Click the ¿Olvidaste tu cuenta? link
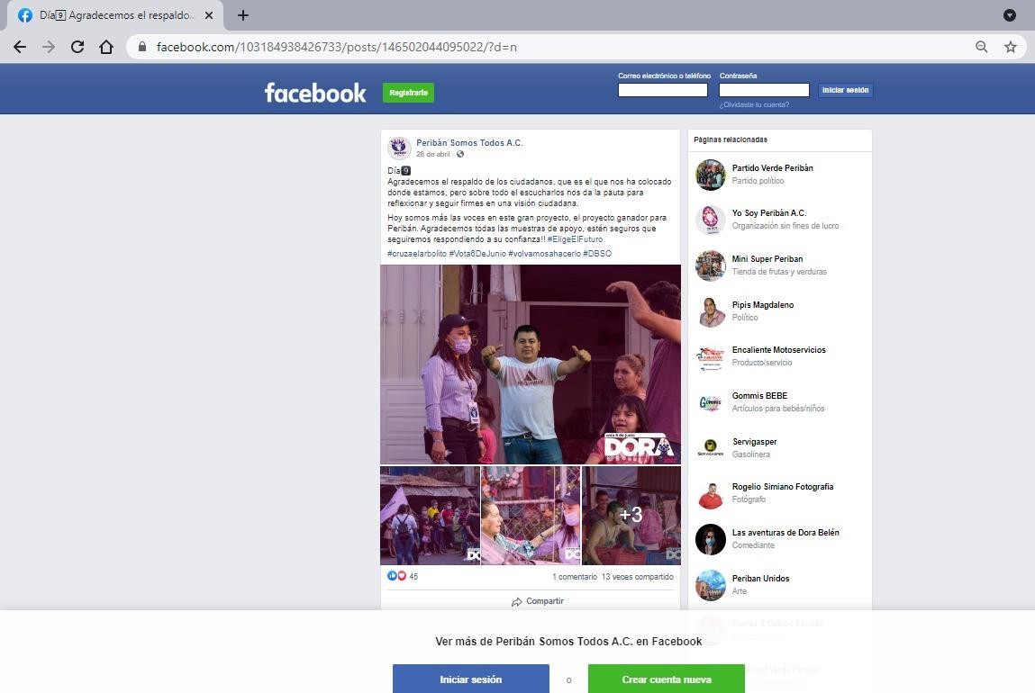The height and width of the screenshot is (693, 1035). coord(754,104)
